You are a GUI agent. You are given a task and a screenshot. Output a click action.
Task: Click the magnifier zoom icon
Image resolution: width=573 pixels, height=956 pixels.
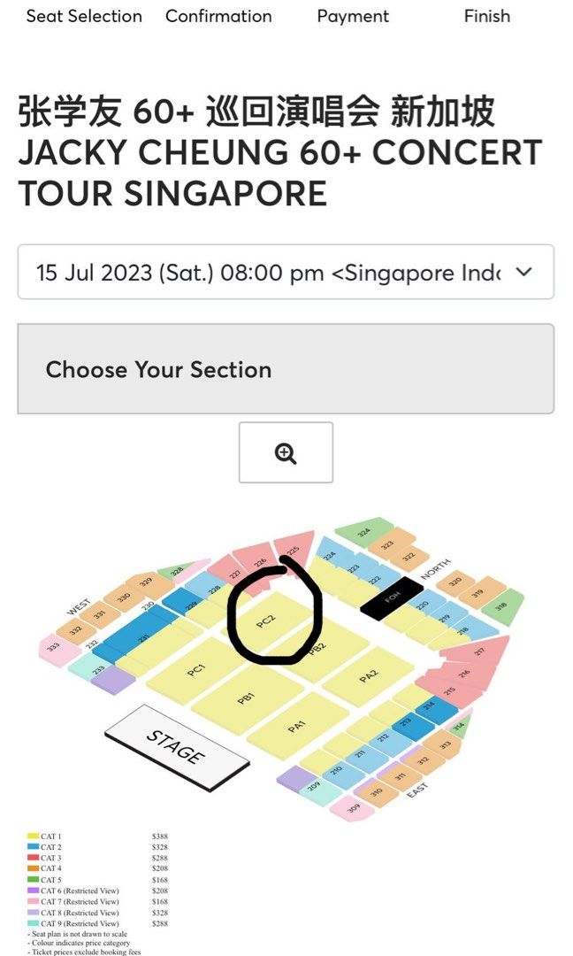pos(285,452)
